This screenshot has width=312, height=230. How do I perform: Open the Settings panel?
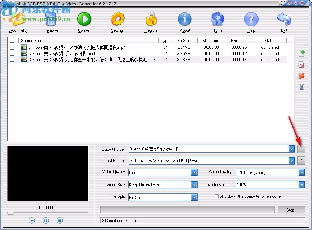tap(117, 20)
